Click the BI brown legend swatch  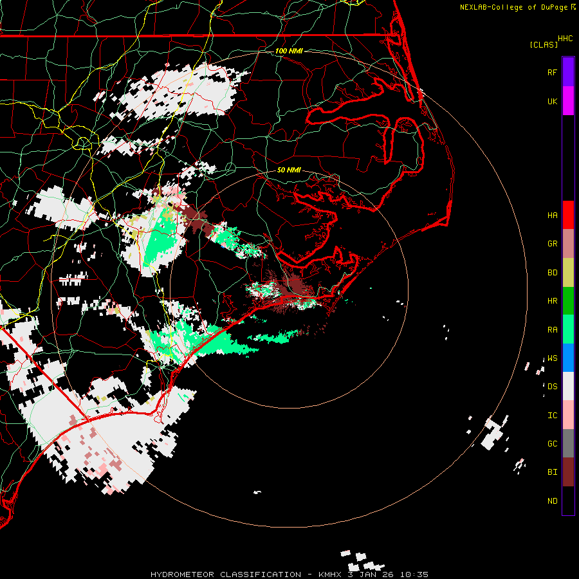pos(568,472)
